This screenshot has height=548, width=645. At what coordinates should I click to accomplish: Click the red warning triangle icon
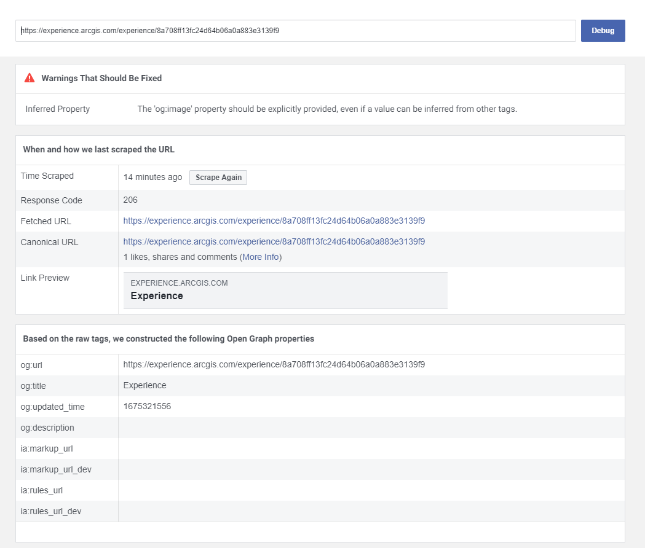tap(30, 77)
